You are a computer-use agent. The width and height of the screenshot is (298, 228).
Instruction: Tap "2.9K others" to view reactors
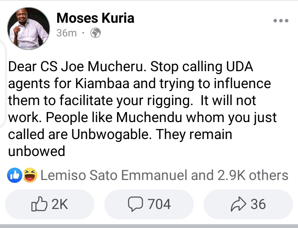tap(252, 175)
